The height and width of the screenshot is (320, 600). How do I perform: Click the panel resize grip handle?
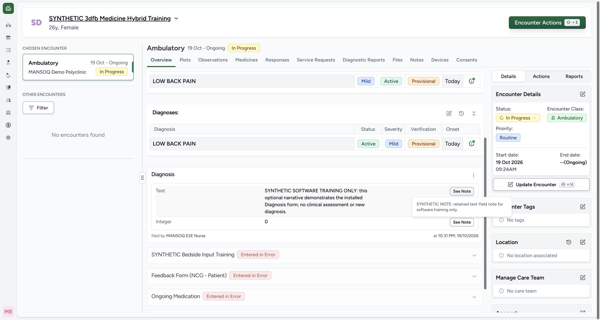pos(142,178)
